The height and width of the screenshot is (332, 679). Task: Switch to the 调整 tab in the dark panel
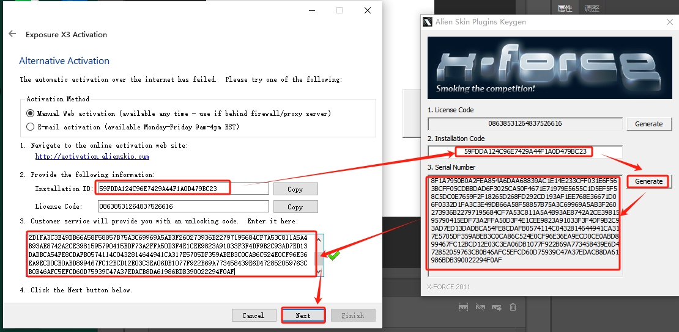click(592, 8)
